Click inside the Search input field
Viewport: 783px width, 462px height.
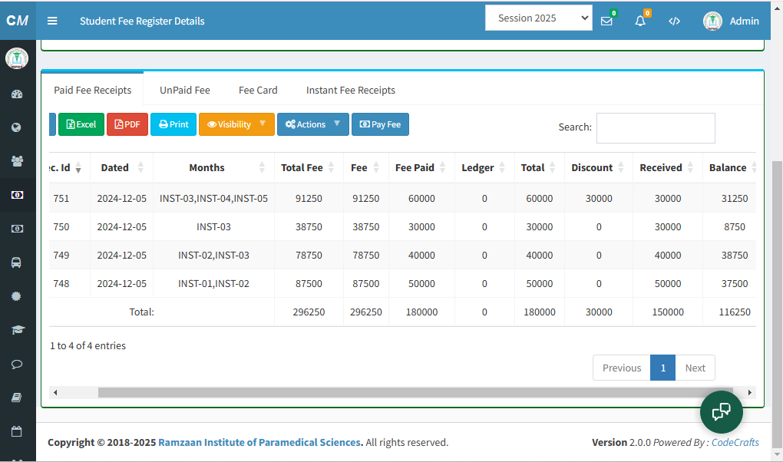tap(655, 127)
